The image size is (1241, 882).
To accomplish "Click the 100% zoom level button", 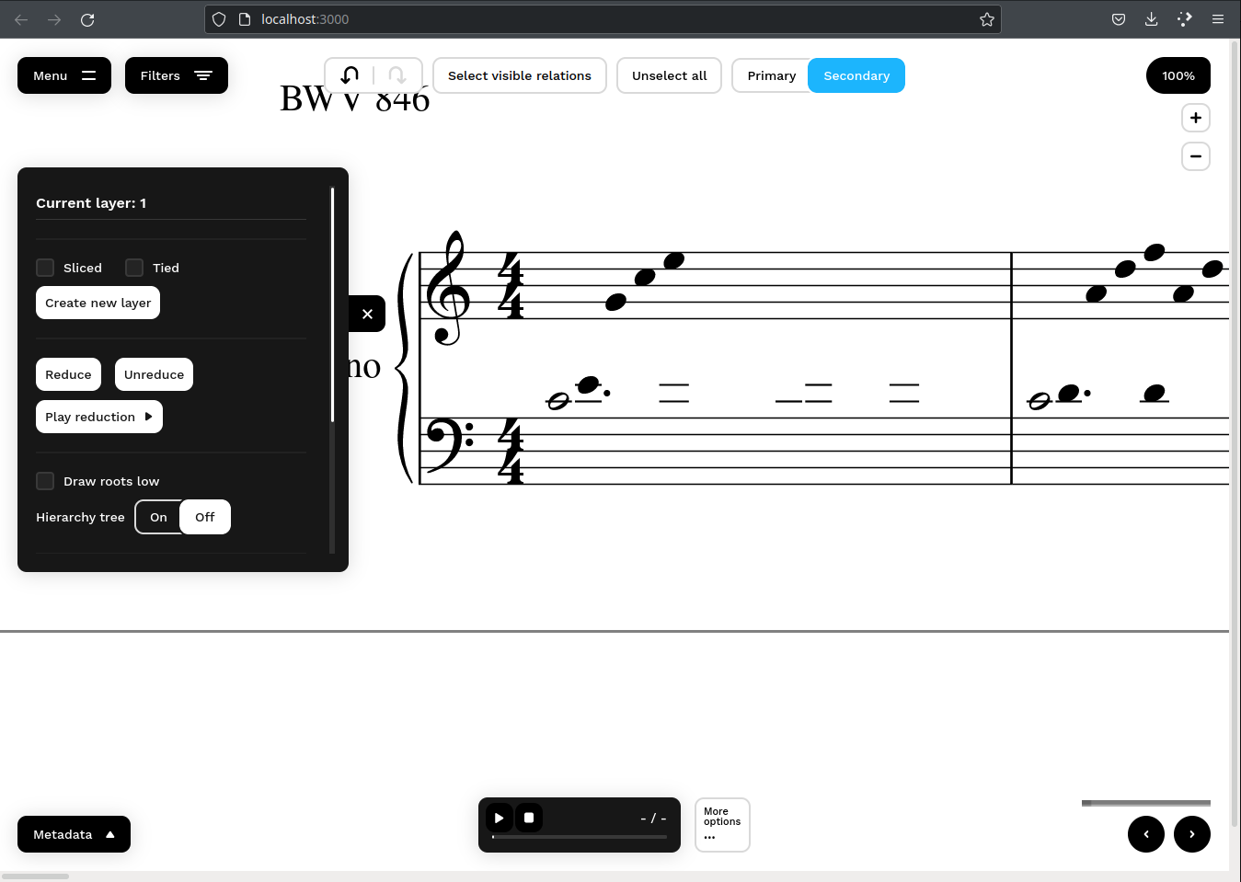I will 1178,75.
